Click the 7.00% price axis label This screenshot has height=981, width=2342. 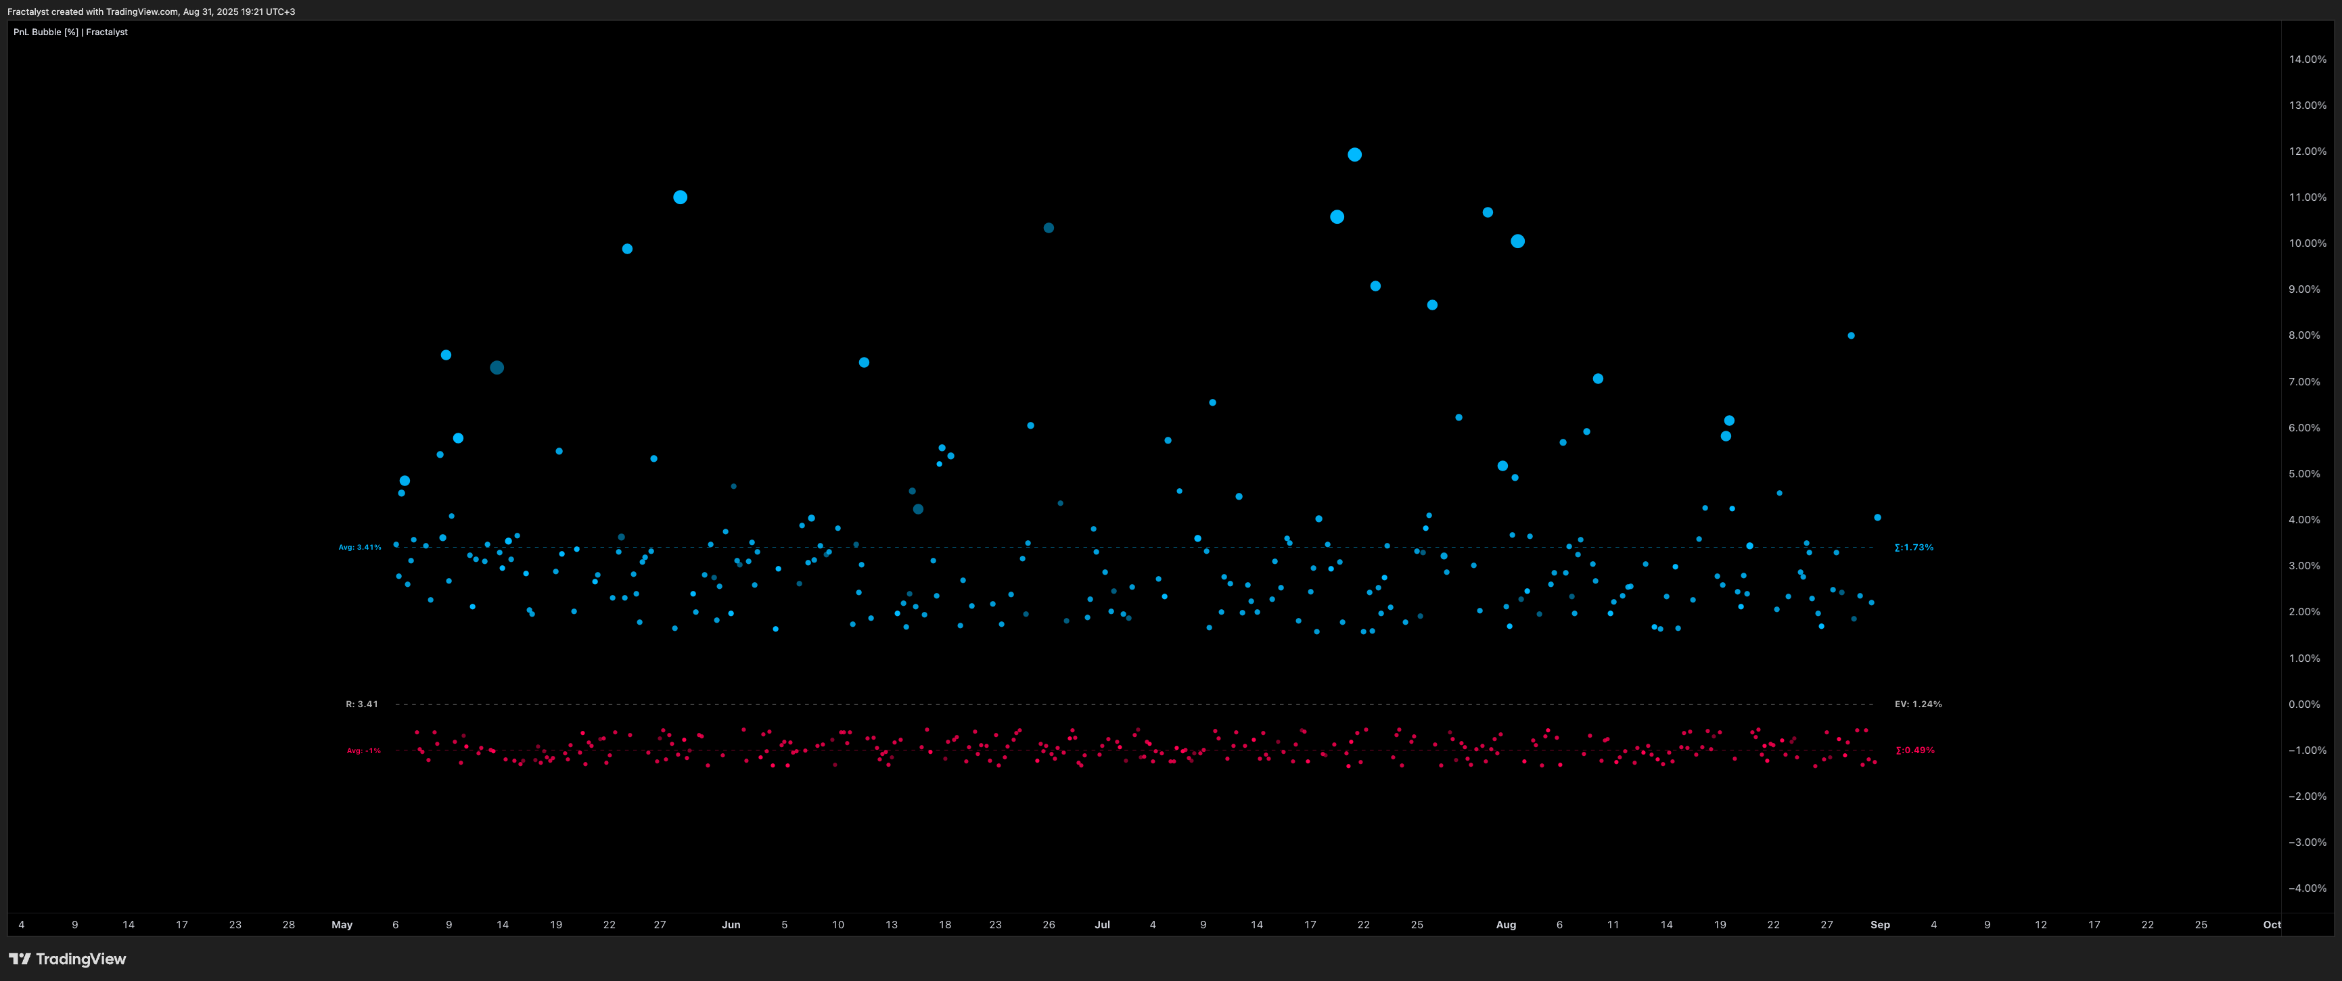point(2304,381)
